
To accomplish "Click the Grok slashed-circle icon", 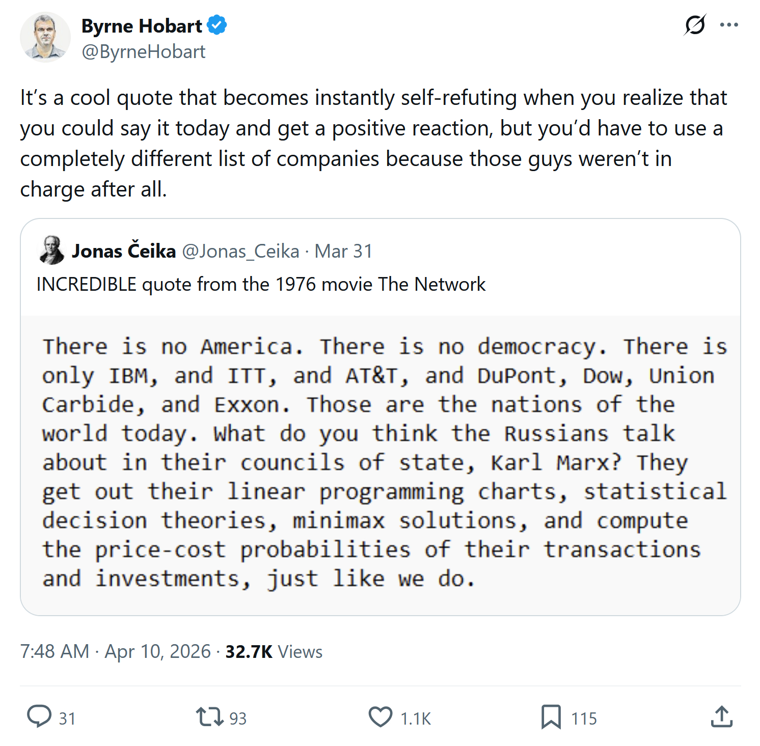I will (x=695, y=24).
